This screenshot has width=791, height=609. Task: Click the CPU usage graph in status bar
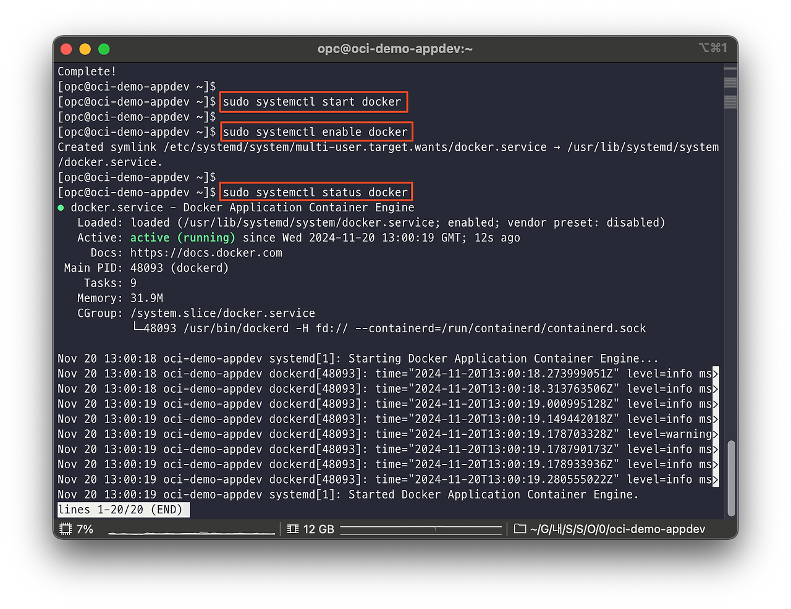(192, 531)
